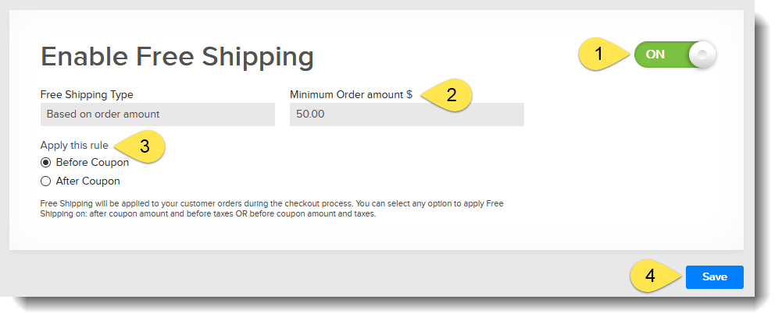
Task: Click the Minimum Order amount $ label
Action: tap(351, 94)
